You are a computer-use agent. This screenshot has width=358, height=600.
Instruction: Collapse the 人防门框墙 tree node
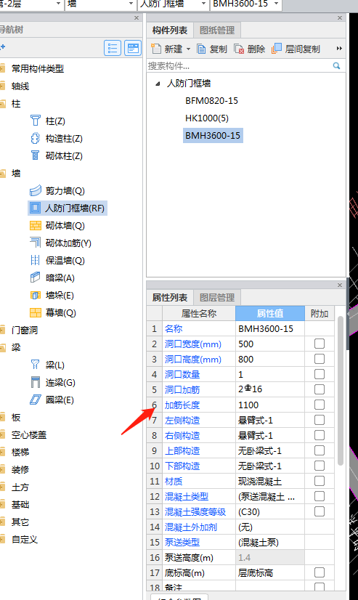pyautogui.click(x=158, y=84)
